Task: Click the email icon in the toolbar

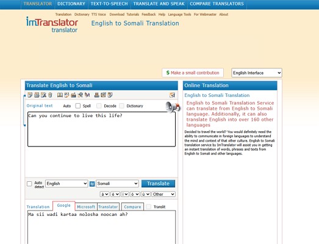Action: click(103, 95)
